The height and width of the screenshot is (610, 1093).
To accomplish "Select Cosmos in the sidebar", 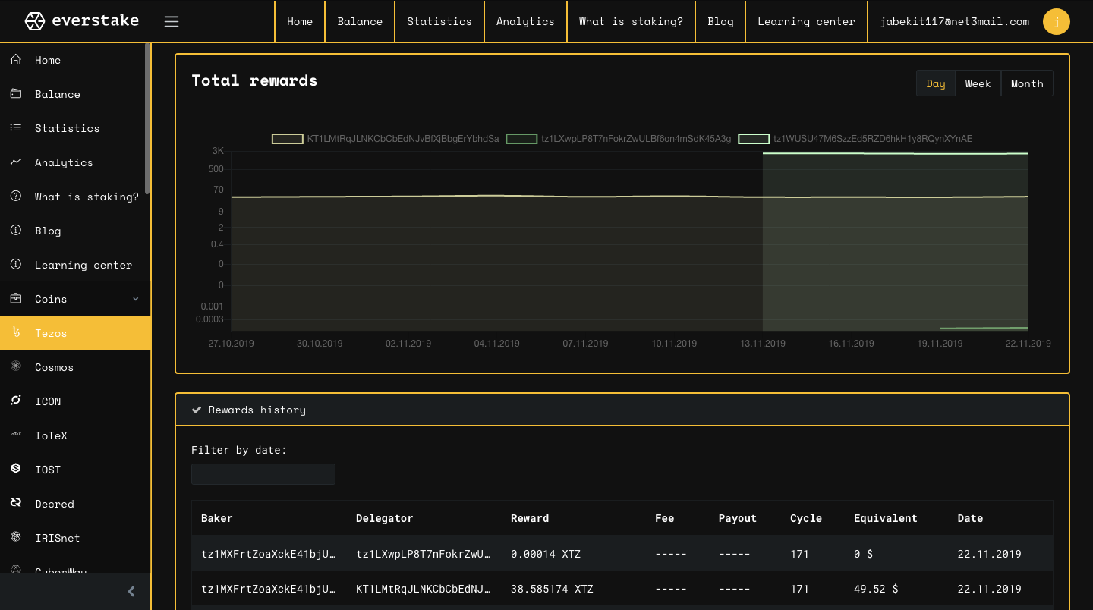I will 75,366.
